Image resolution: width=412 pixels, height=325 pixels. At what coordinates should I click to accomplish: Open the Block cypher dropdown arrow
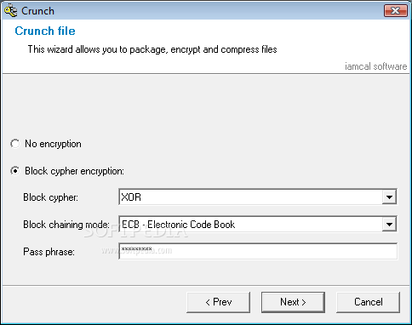[x=389, y=197]
